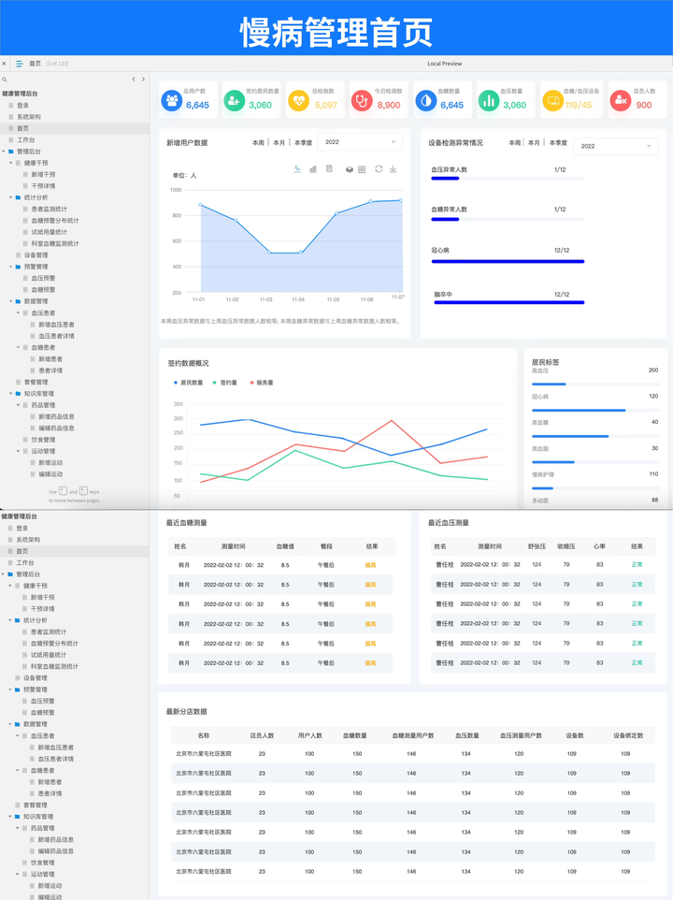Click 设备绑定数 column header
Viewport: 673px width, 900px height.
point(628,735)
